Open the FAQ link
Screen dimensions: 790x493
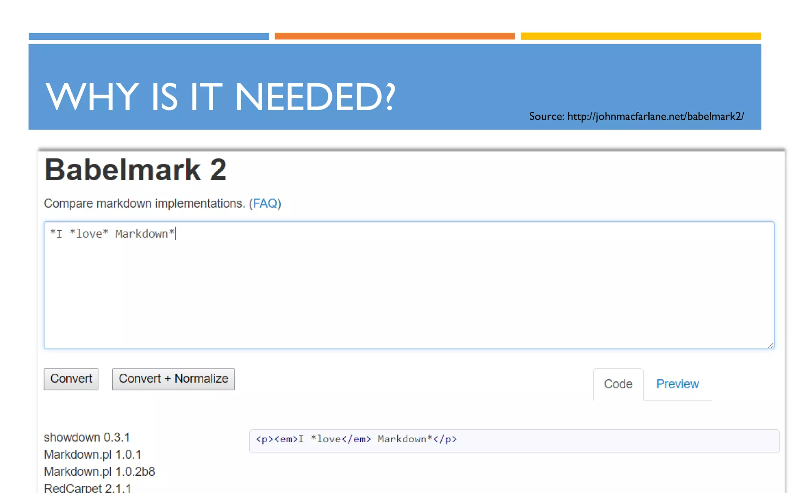[265, 203]
